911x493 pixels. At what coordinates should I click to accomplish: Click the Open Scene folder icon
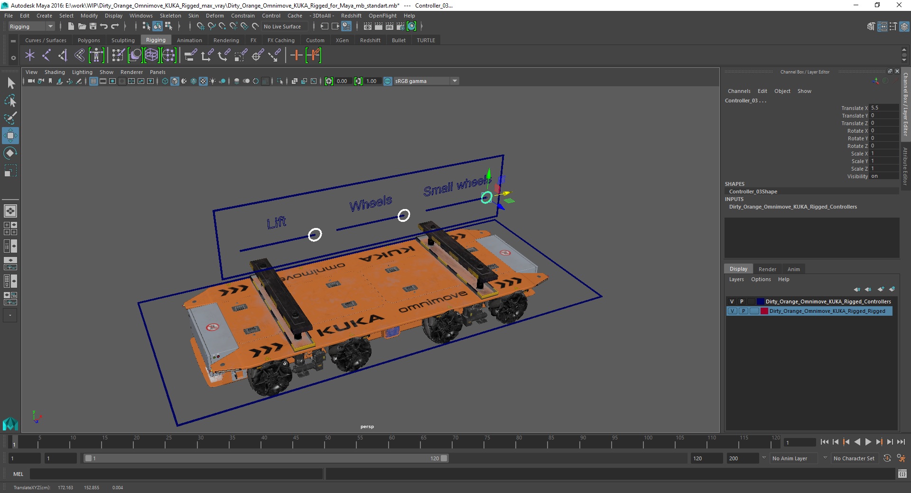pyautogui.click(x=82, y=27)
